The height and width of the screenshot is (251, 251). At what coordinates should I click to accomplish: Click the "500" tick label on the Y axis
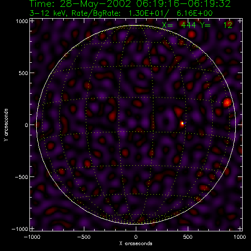point(24,73)
